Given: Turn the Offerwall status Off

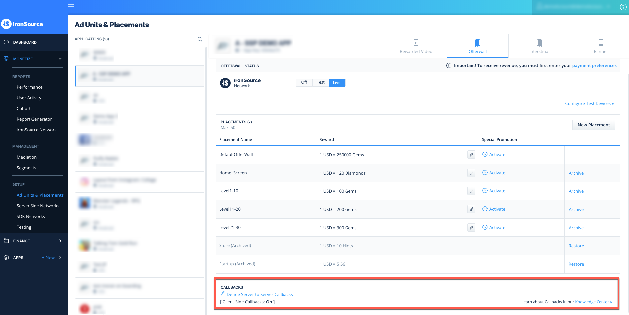Looking at the screenshot, I should 304,82.
